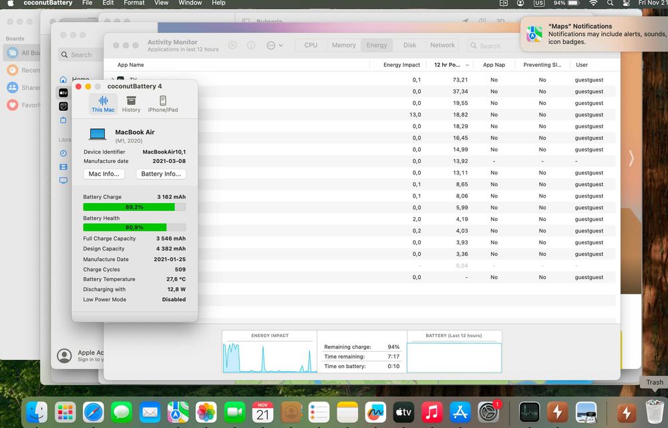
Task: Click the right chevron arrow in background window
Action: click(x=631, y=158)
